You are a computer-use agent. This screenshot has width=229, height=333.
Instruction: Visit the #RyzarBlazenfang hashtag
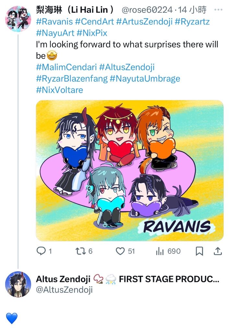[72, 79]
